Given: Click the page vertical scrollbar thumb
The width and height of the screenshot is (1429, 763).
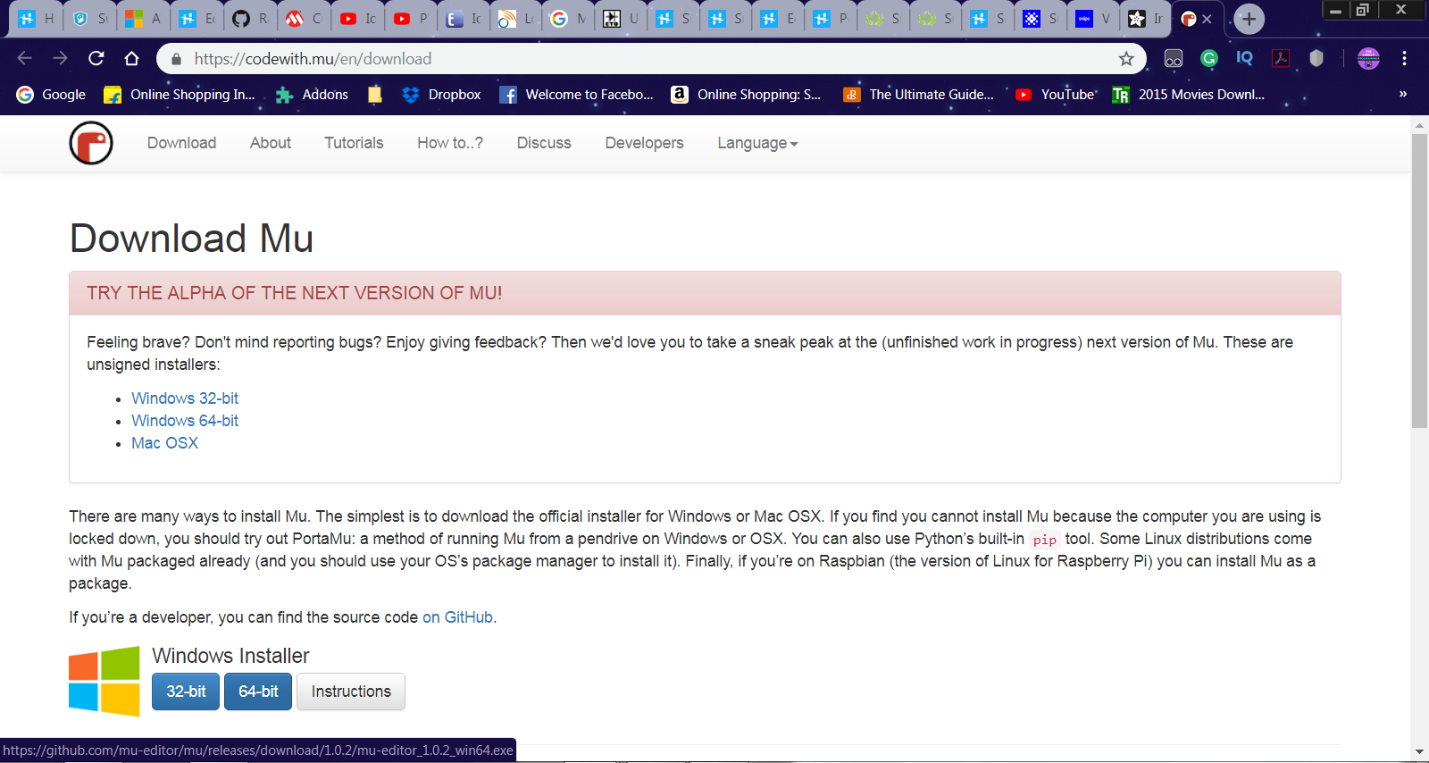Looking at the screenshot, I should 1419,281.
